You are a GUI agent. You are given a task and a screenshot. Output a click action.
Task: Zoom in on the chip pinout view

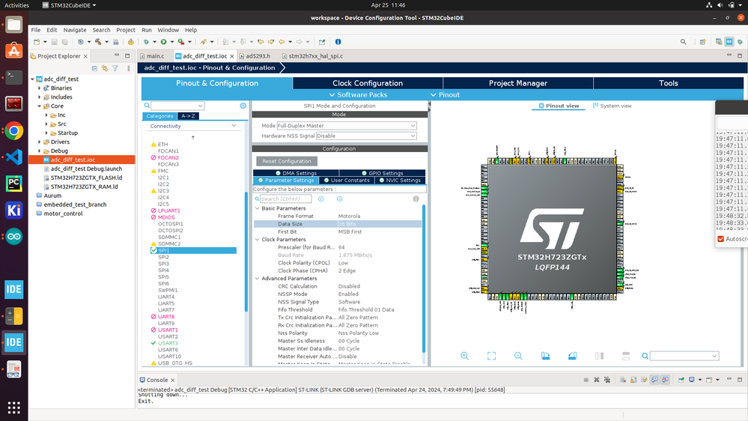click(465, 356)
